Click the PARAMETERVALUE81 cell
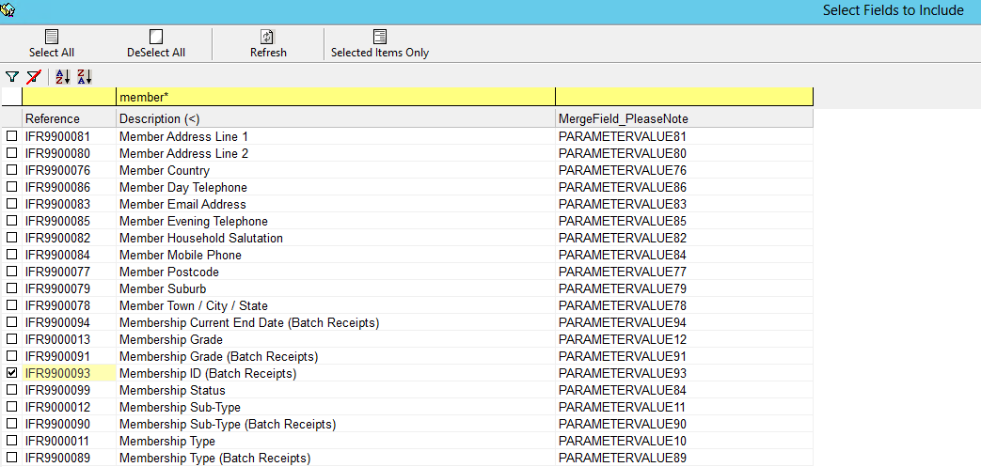Viewport: 981px width, 467px height. [685, 136]
